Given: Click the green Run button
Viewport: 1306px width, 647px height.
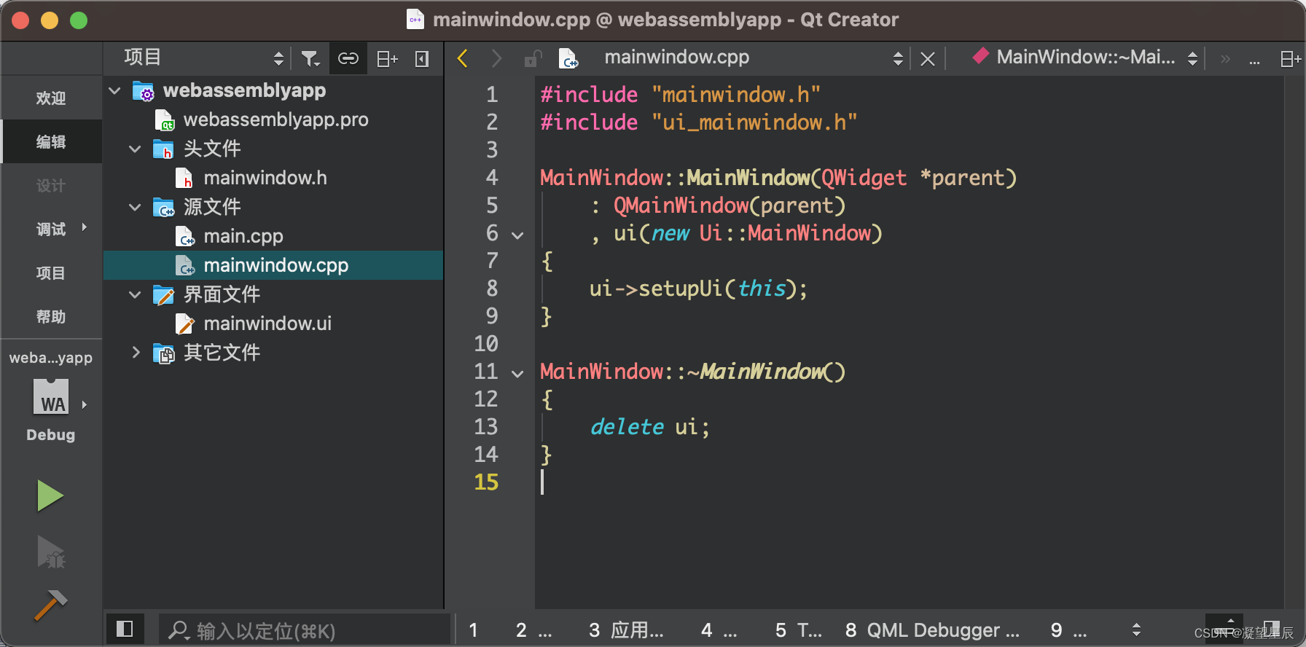Looking at the screenshot, I should [50, 496].
